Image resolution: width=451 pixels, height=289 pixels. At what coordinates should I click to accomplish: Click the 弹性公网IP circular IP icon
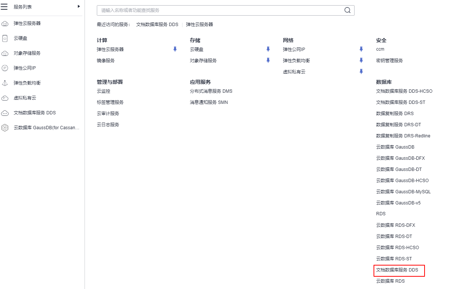(x=4, y=68)
